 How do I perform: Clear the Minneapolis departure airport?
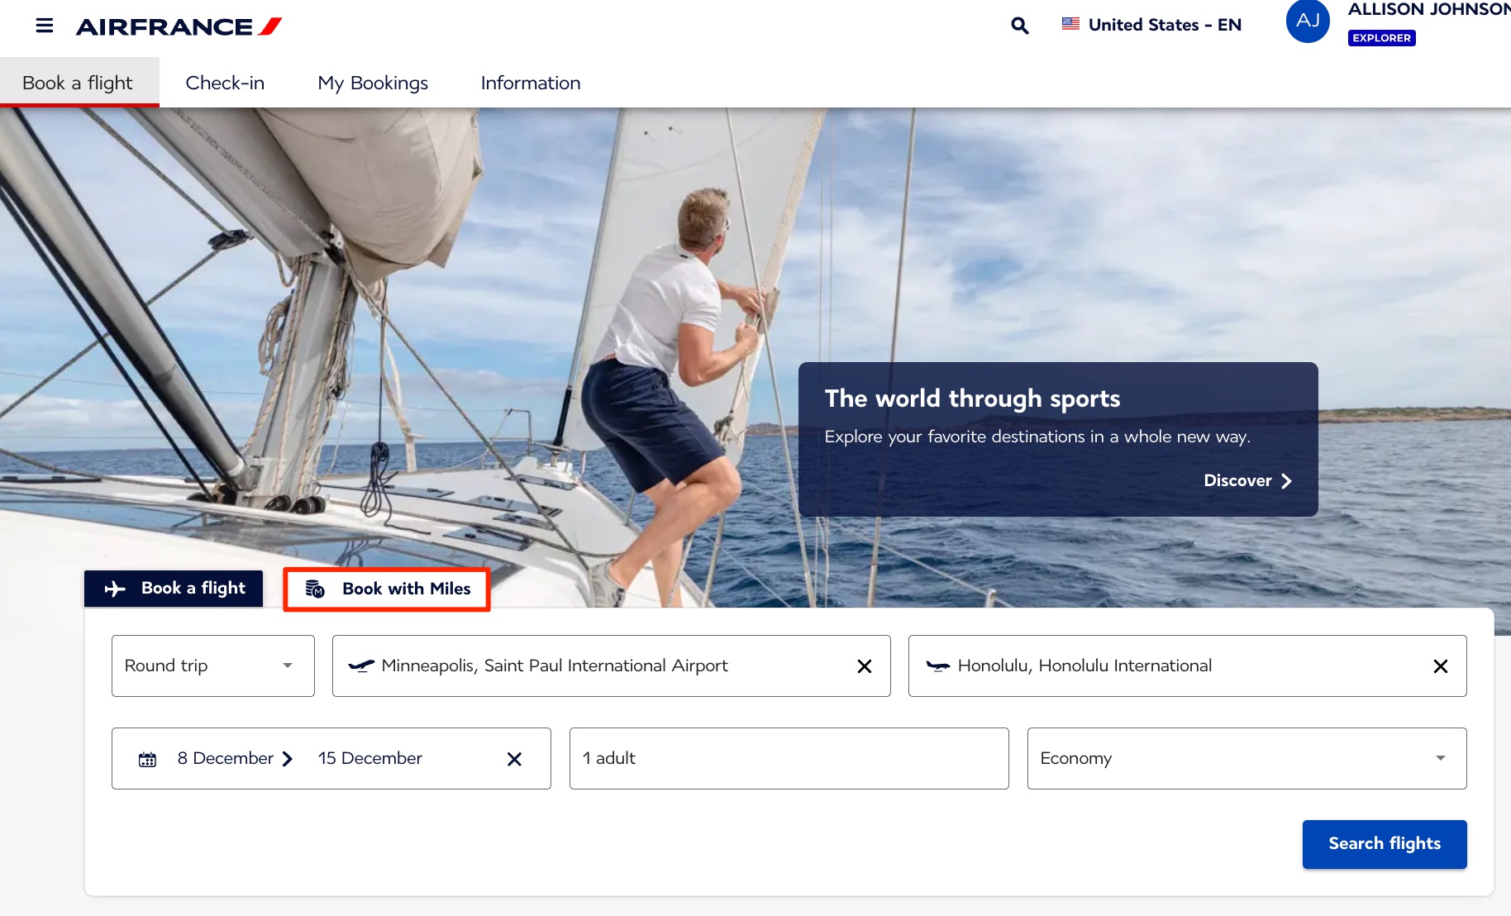tap(865, 666)
